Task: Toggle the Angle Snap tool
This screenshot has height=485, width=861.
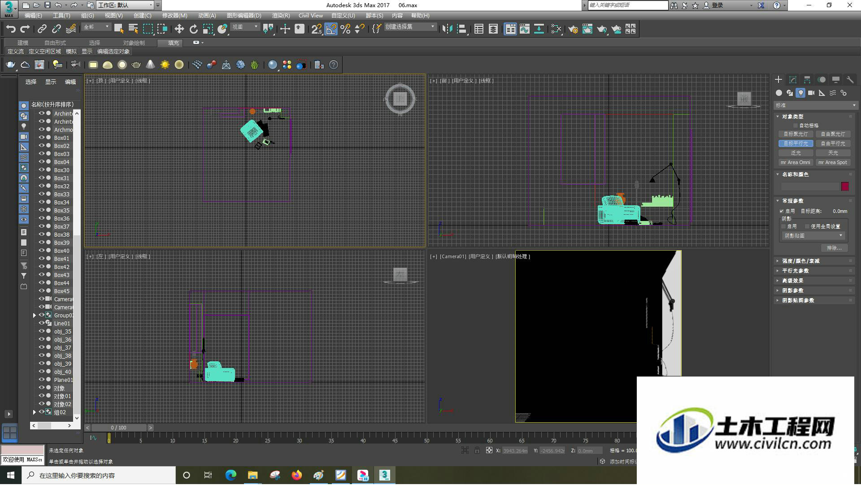Action: [x=331, y=29]
